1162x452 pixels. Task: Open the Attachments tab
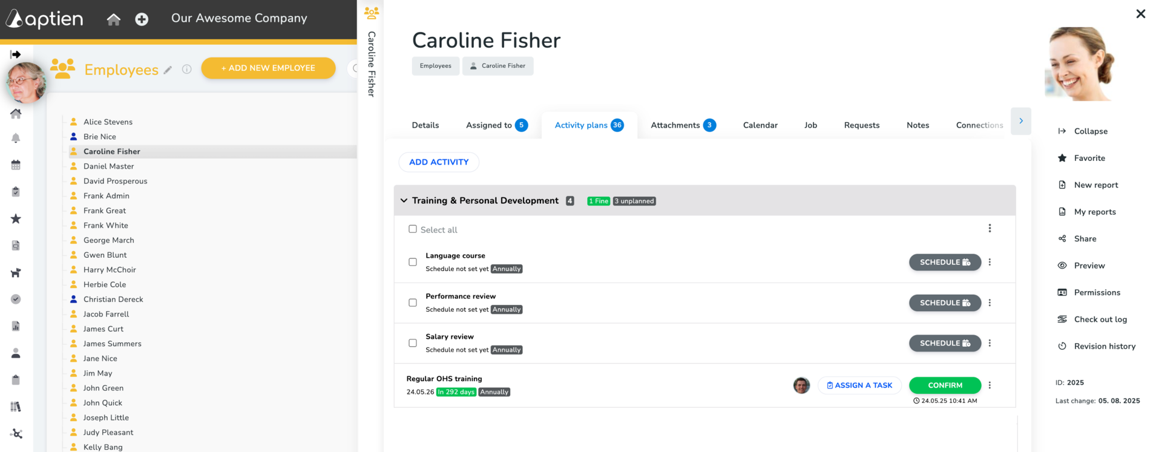683,125
